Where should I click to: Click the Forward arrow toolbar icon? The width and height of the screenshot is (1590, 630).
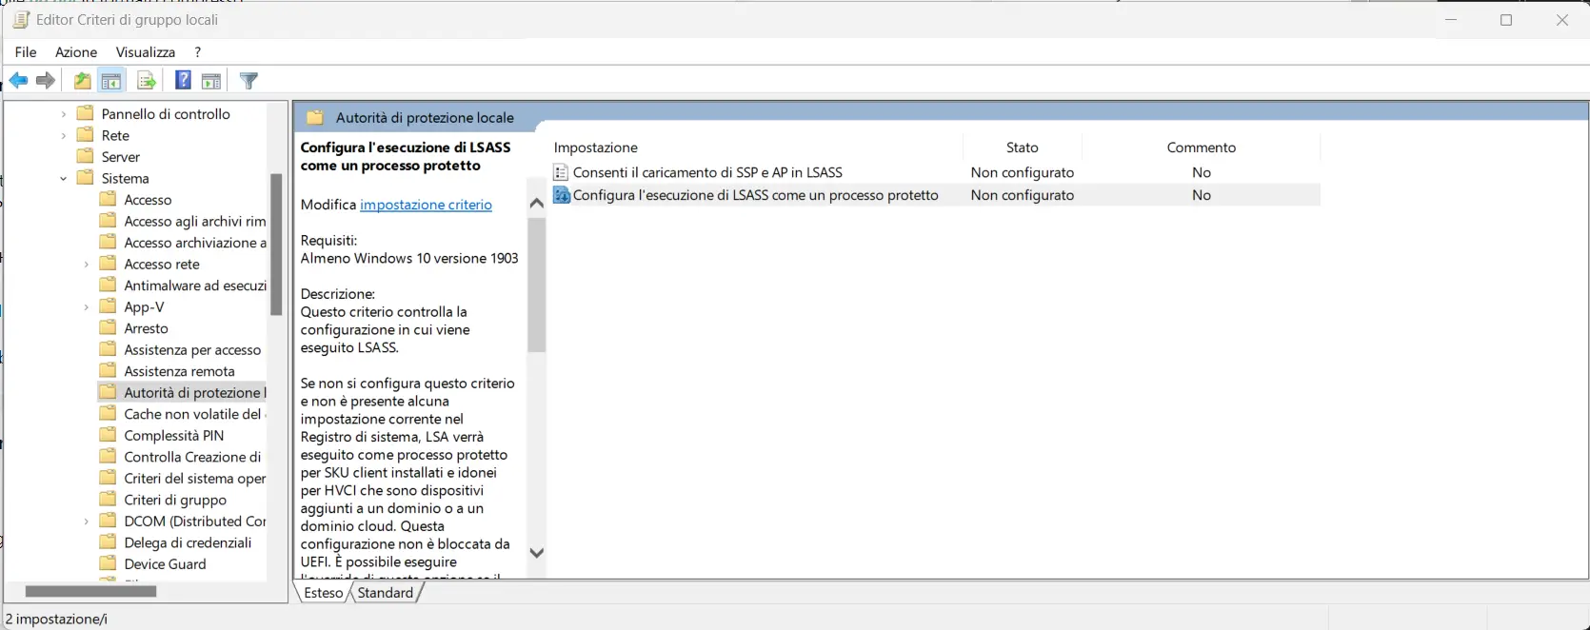(45, 81)
